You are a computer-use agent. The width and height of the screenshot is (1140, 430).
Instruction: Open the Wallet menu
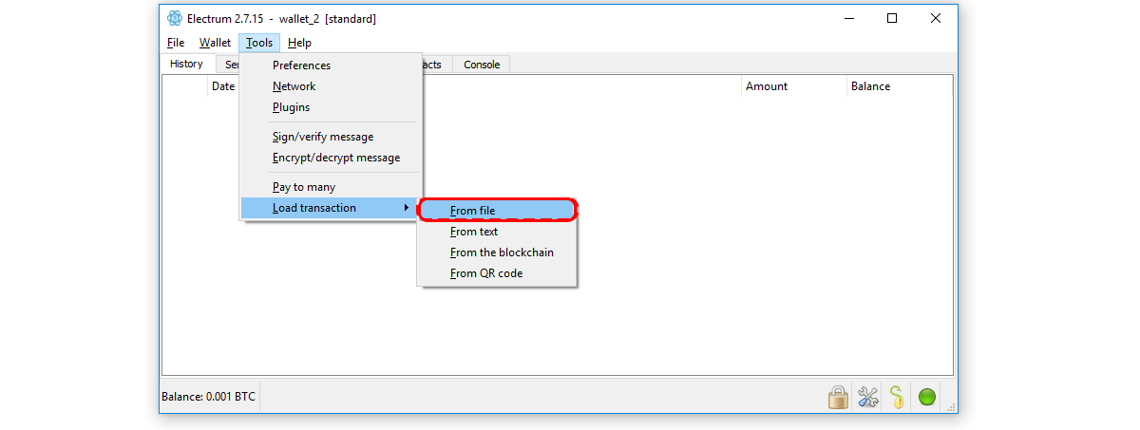point(215,43)
